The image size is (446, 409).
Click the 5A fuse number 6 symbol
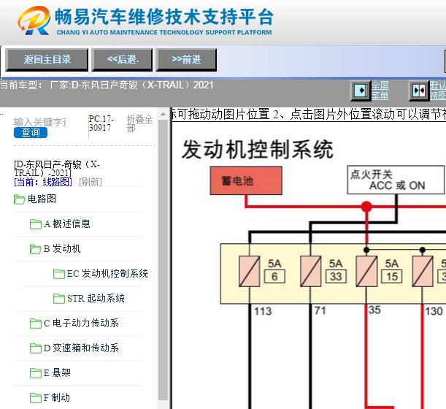(249, 271)
